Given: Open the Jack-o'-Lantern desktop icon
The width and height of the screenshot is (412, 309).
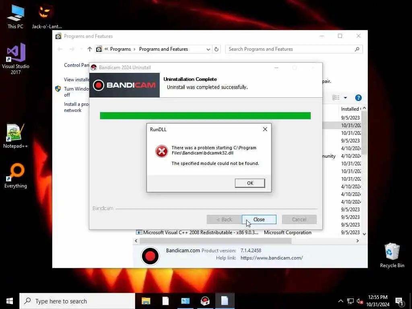Looking at the screenshot, I should click(47, 16).
